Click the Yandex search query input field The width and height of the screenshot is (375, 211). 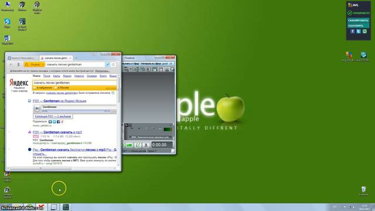click(x=74, y=83)
